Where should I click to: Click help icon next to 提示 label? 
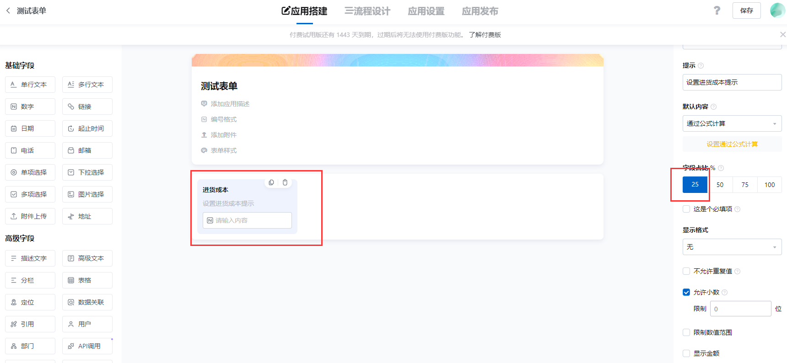pyautogui.click(x=701, y=66)
